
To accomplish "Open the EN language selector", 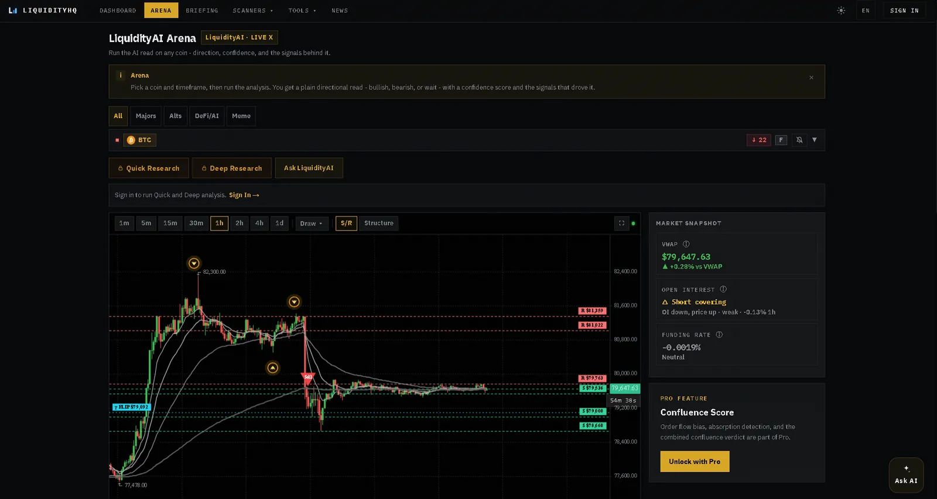I will 866,11.
